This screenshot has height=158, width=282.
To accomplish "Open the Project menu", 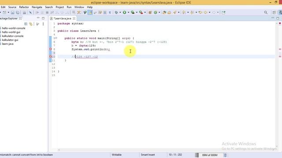I will (60, 7).
